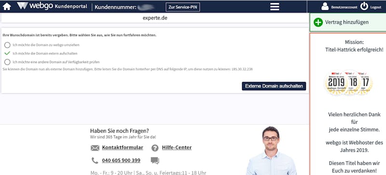Select 'Domain zu webgo umziehen' option
Viewport: 386px width, 175px height.
click(7, 45)
